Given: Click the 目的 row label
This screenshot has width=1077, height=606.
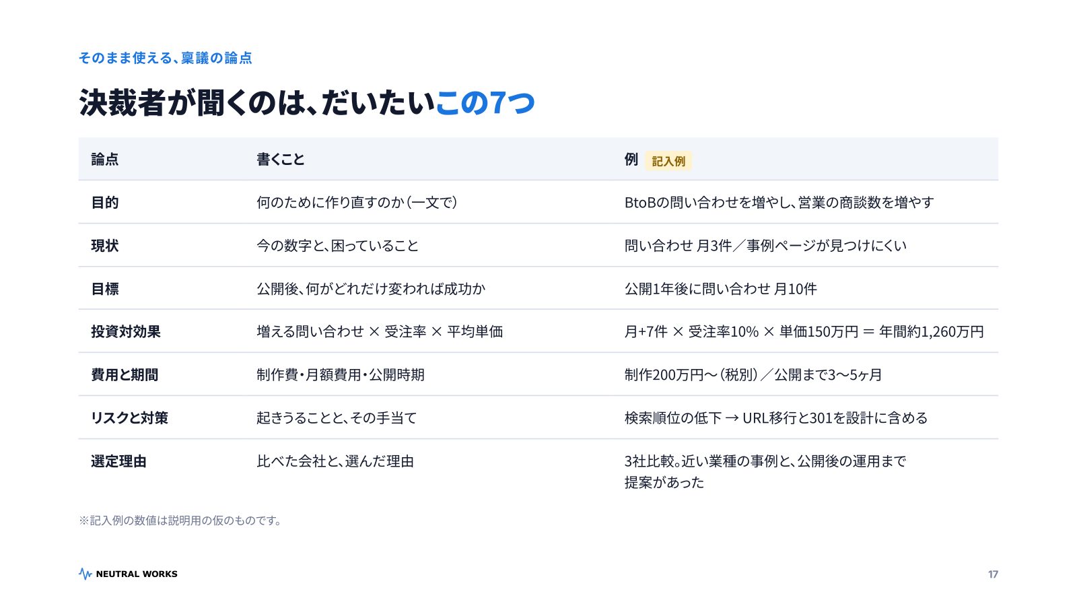Looking at the screenshot, I should [x=105, y=203].
